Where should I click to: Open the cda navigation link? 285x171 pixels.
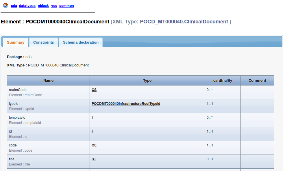[x=14, y=6]
